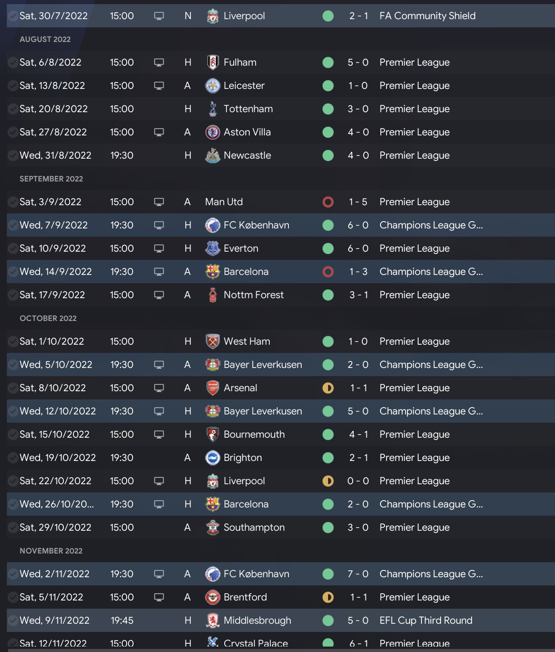Viewport: 555px width, 652px height.
Task: Click the yellow draw indicator for Brentford
Action: pyautogui.click(x=328, y=597)
